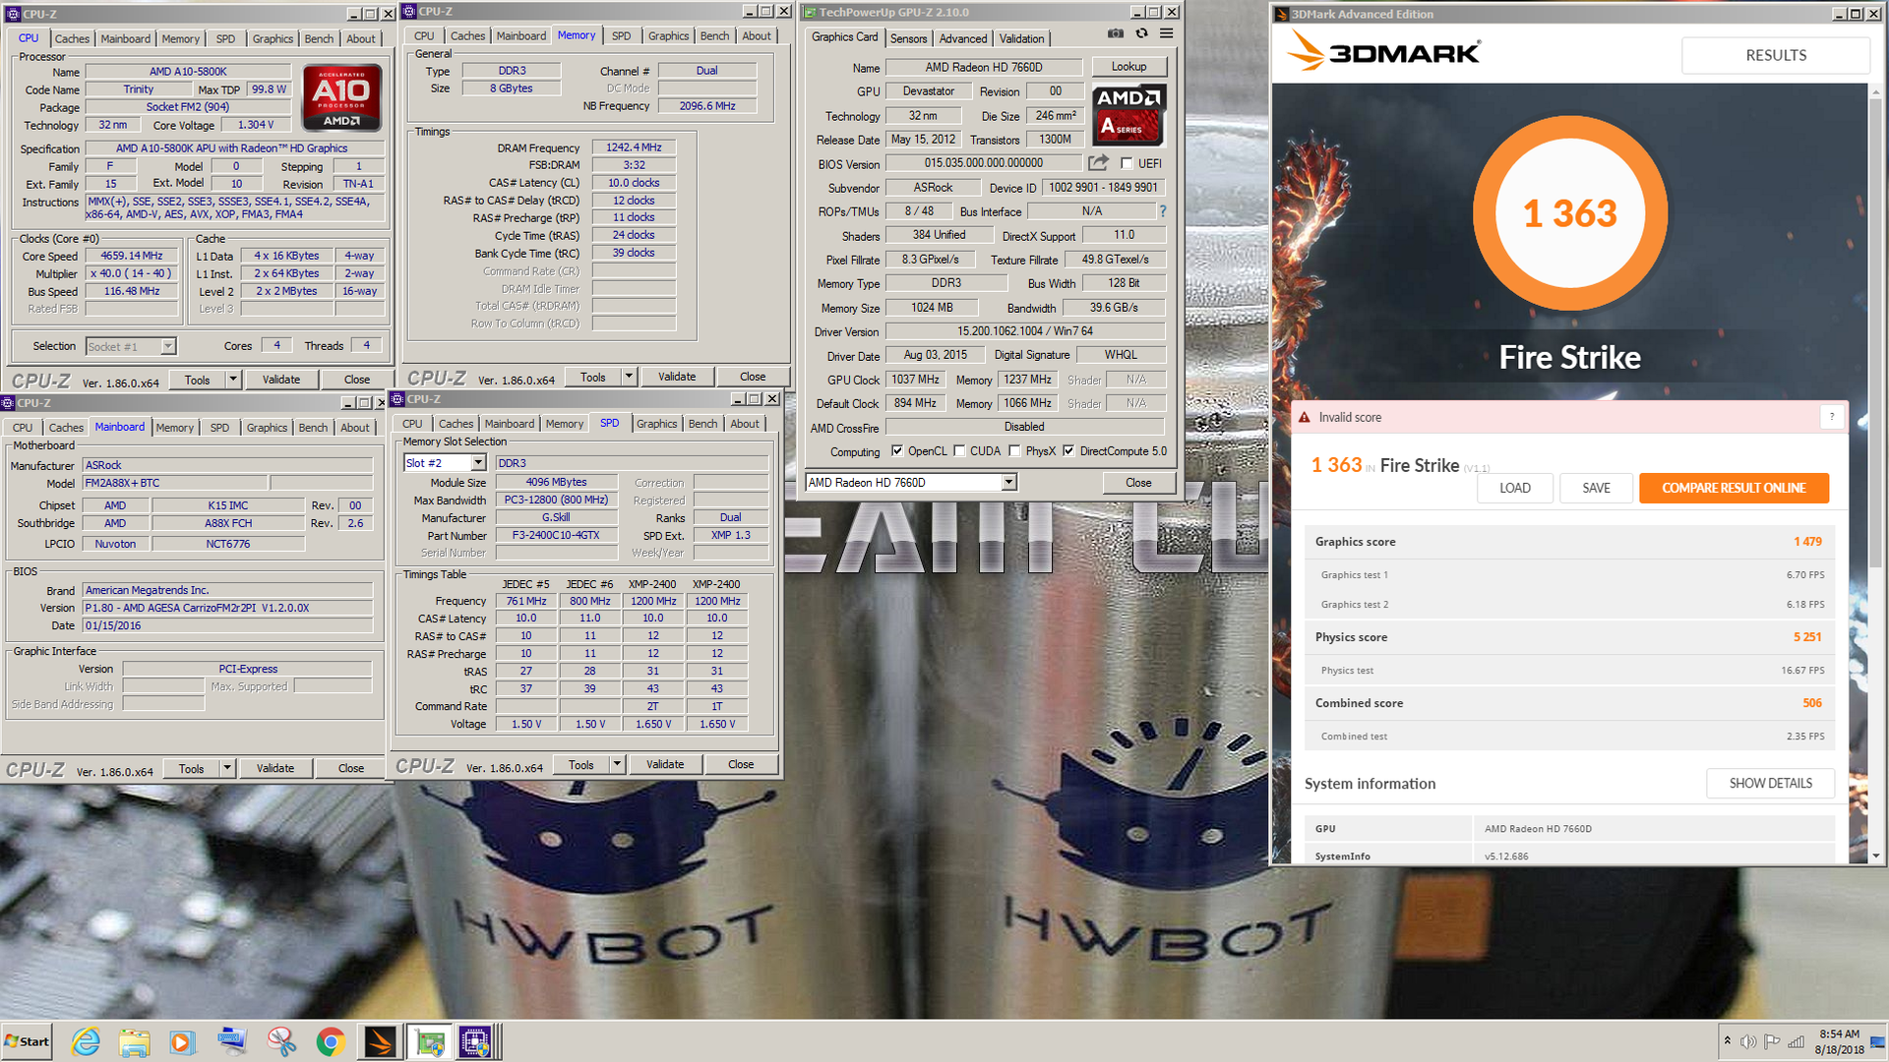Open Google Chrome from the taskbar
This screenshot has height=1062, width=1889.
pyautogui.click(x=331, y=1041)
